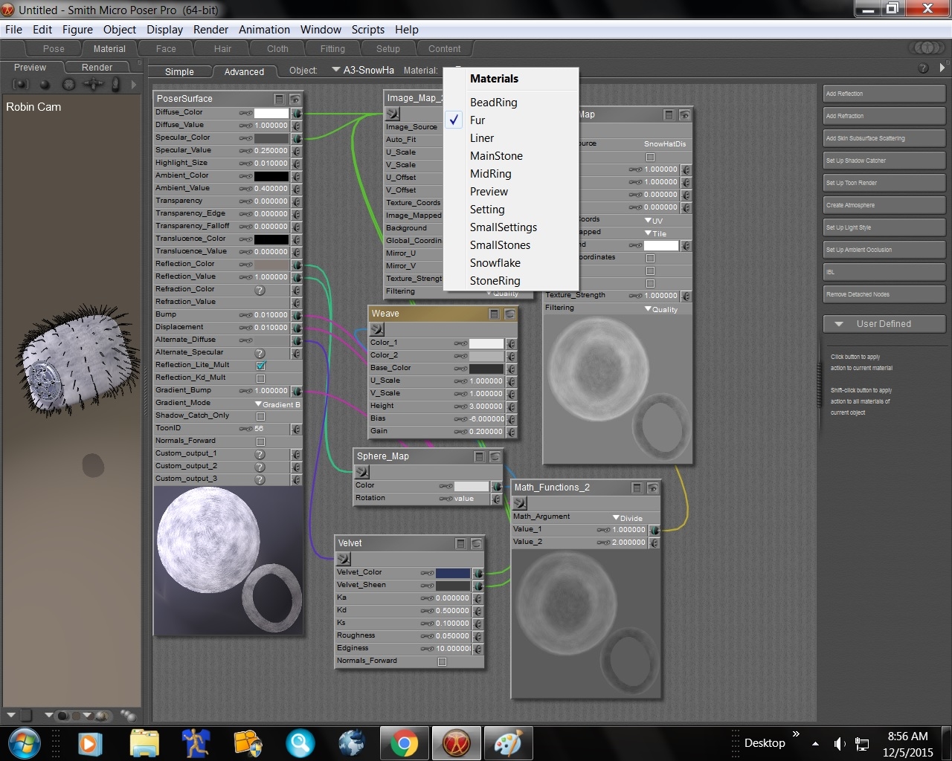This screenshot has width=952, height=761.
Task: Switch to the Simple material tab
Action: point(178,71)
